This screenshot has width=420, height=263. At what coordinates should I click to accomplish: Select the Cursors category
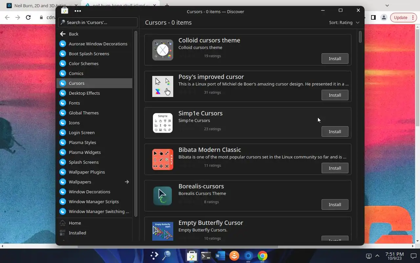[x=94, y=83]
